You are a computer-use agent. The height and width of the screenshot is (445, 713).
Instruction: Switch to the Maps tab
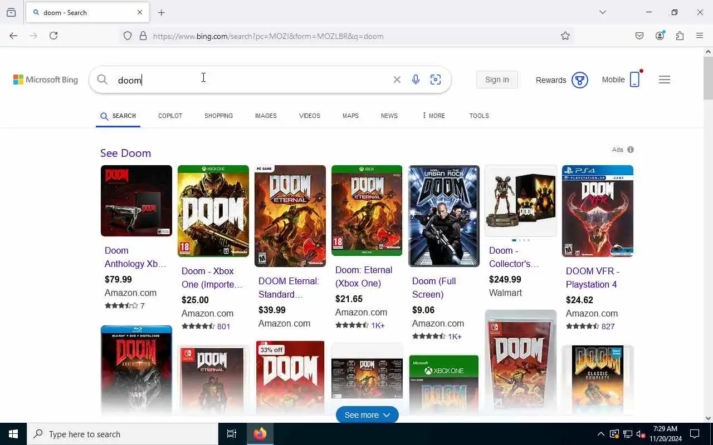click(350, 116)
